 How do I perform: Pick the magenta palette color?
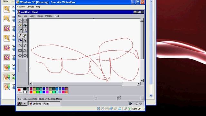(47, 92)
